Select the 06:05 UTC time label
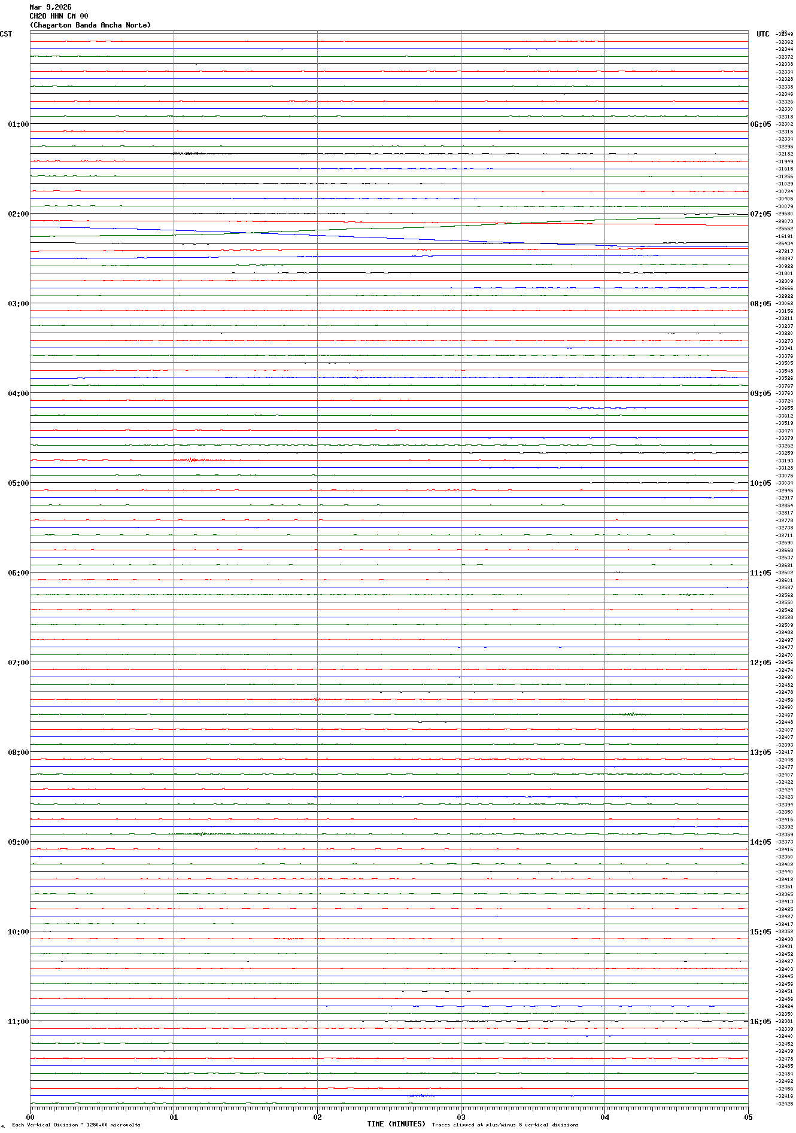Viewport: 796px width, 1133px height. click(x=760, y=124)
